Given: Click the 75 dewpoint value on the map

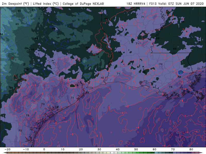Looking at the screenshot, I should pos(196,93).
